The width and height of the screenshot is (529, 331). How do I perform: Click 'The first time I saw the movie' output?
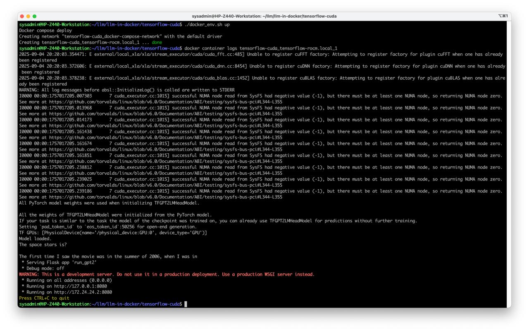(x=108, y=257)
